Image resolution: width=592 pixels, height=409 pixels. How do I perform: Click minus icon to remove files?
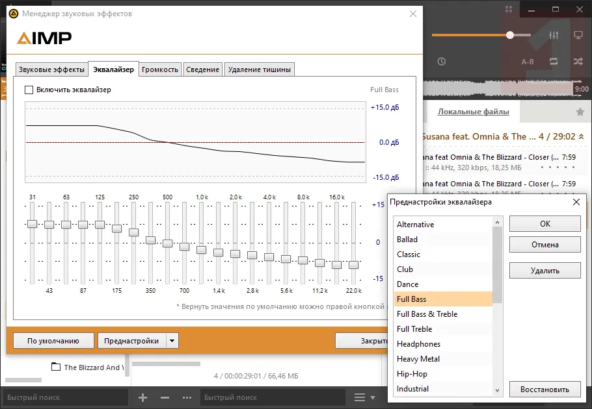tap(165, 397)
